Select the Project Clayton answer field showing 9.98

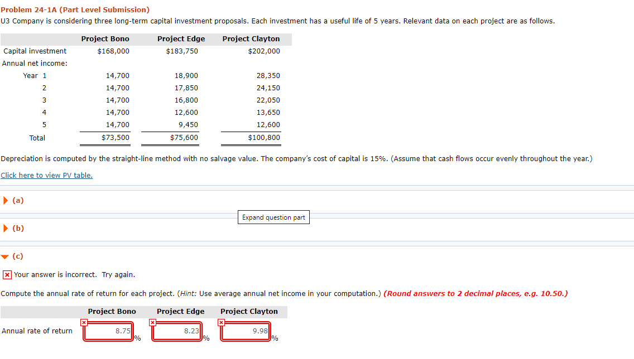click(x=245, y=331)
